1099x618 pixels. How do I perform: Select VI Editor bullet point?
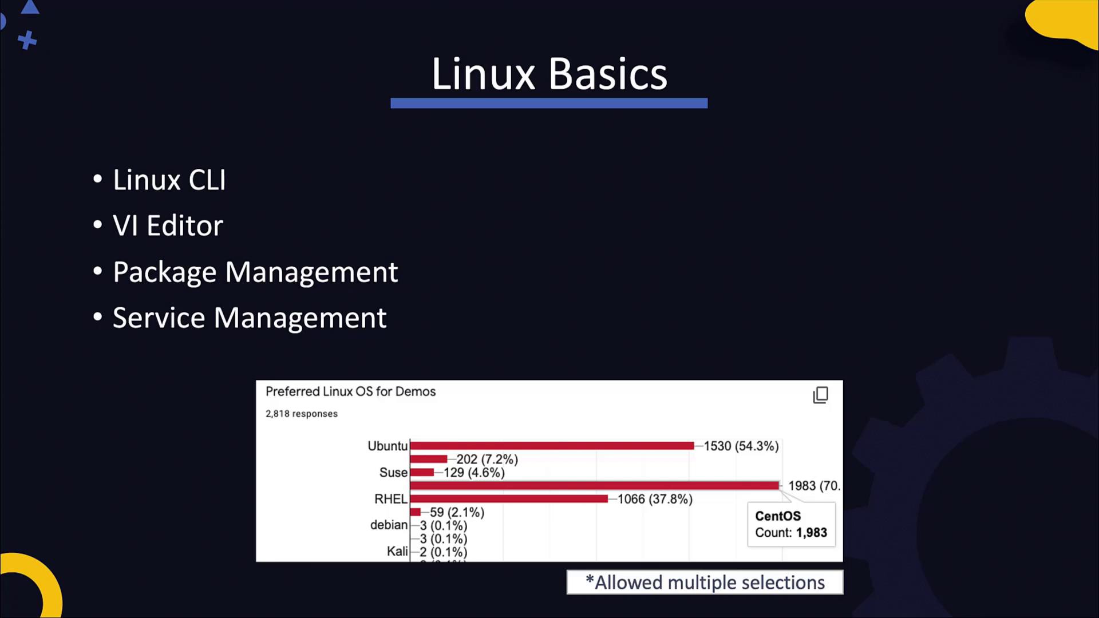point(168,225)
